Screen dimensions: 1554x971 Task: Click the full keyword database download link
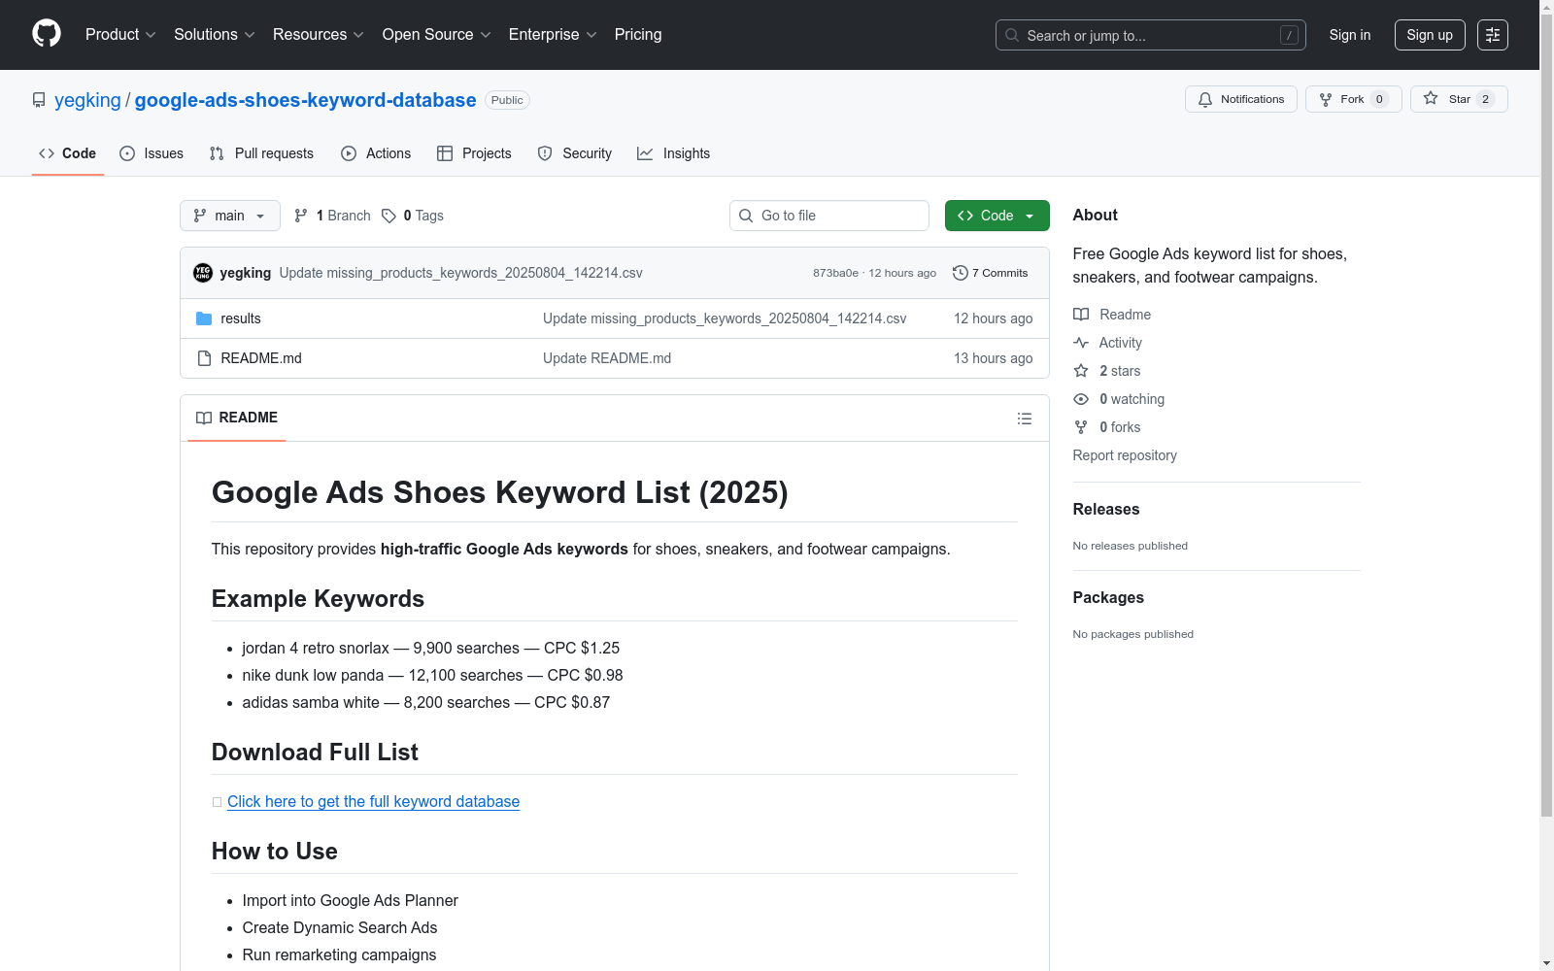click(374, 801)
